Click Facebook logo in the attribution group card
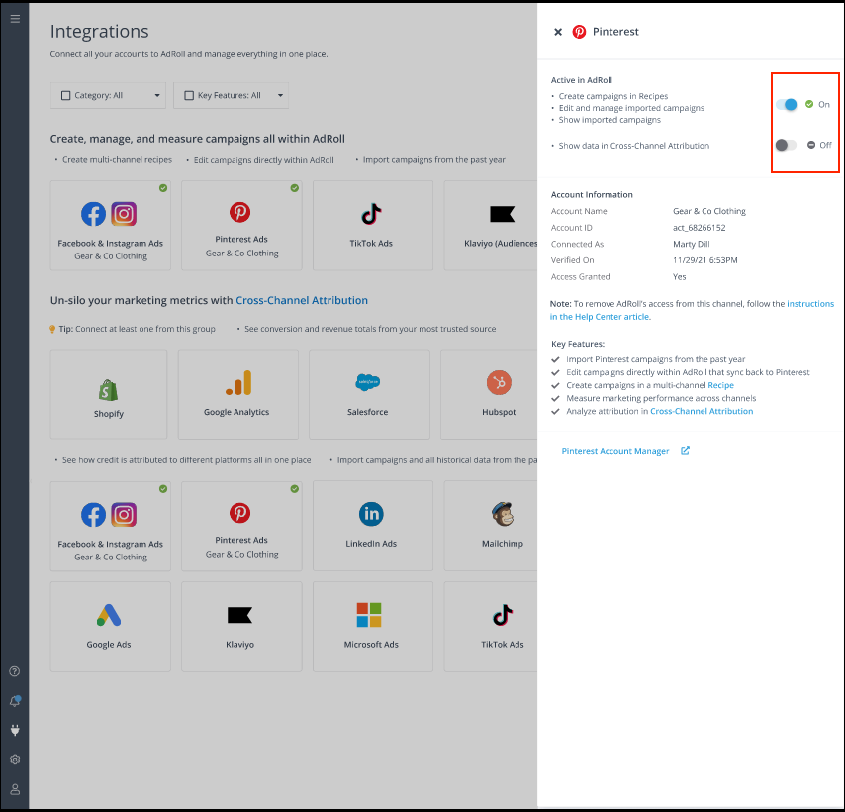The image size is (845, 812). point(94,515)
